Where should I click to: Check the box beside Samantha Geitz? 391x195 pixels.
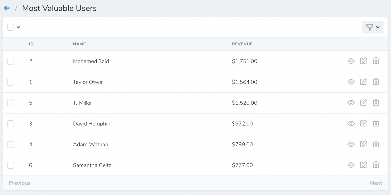tap(11, 165)
